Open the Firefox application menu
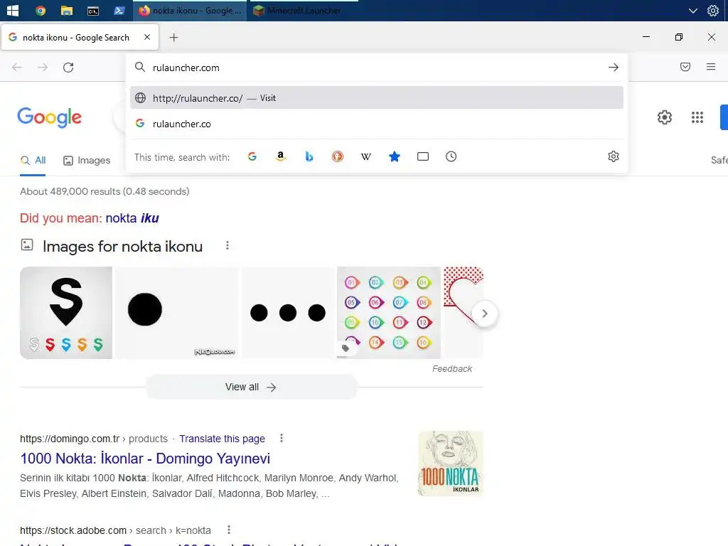This screenshot has width=728, height=546. [x=711, y=67]
